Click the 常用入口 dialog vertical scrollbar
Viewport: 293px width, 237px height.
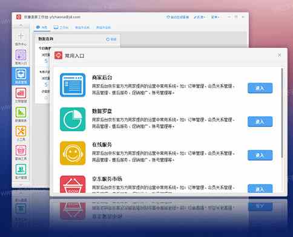tap(282, 113)
